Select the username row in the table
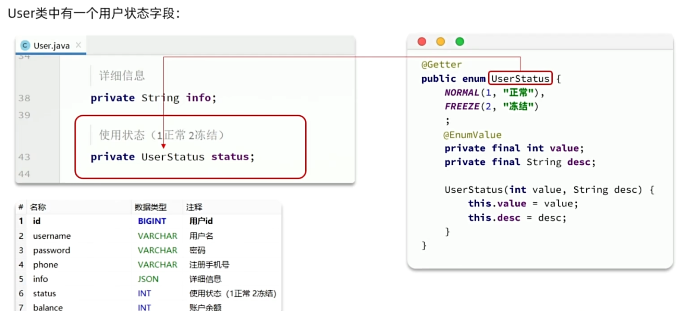Screen dimensions: 678x311 point(52,236)
